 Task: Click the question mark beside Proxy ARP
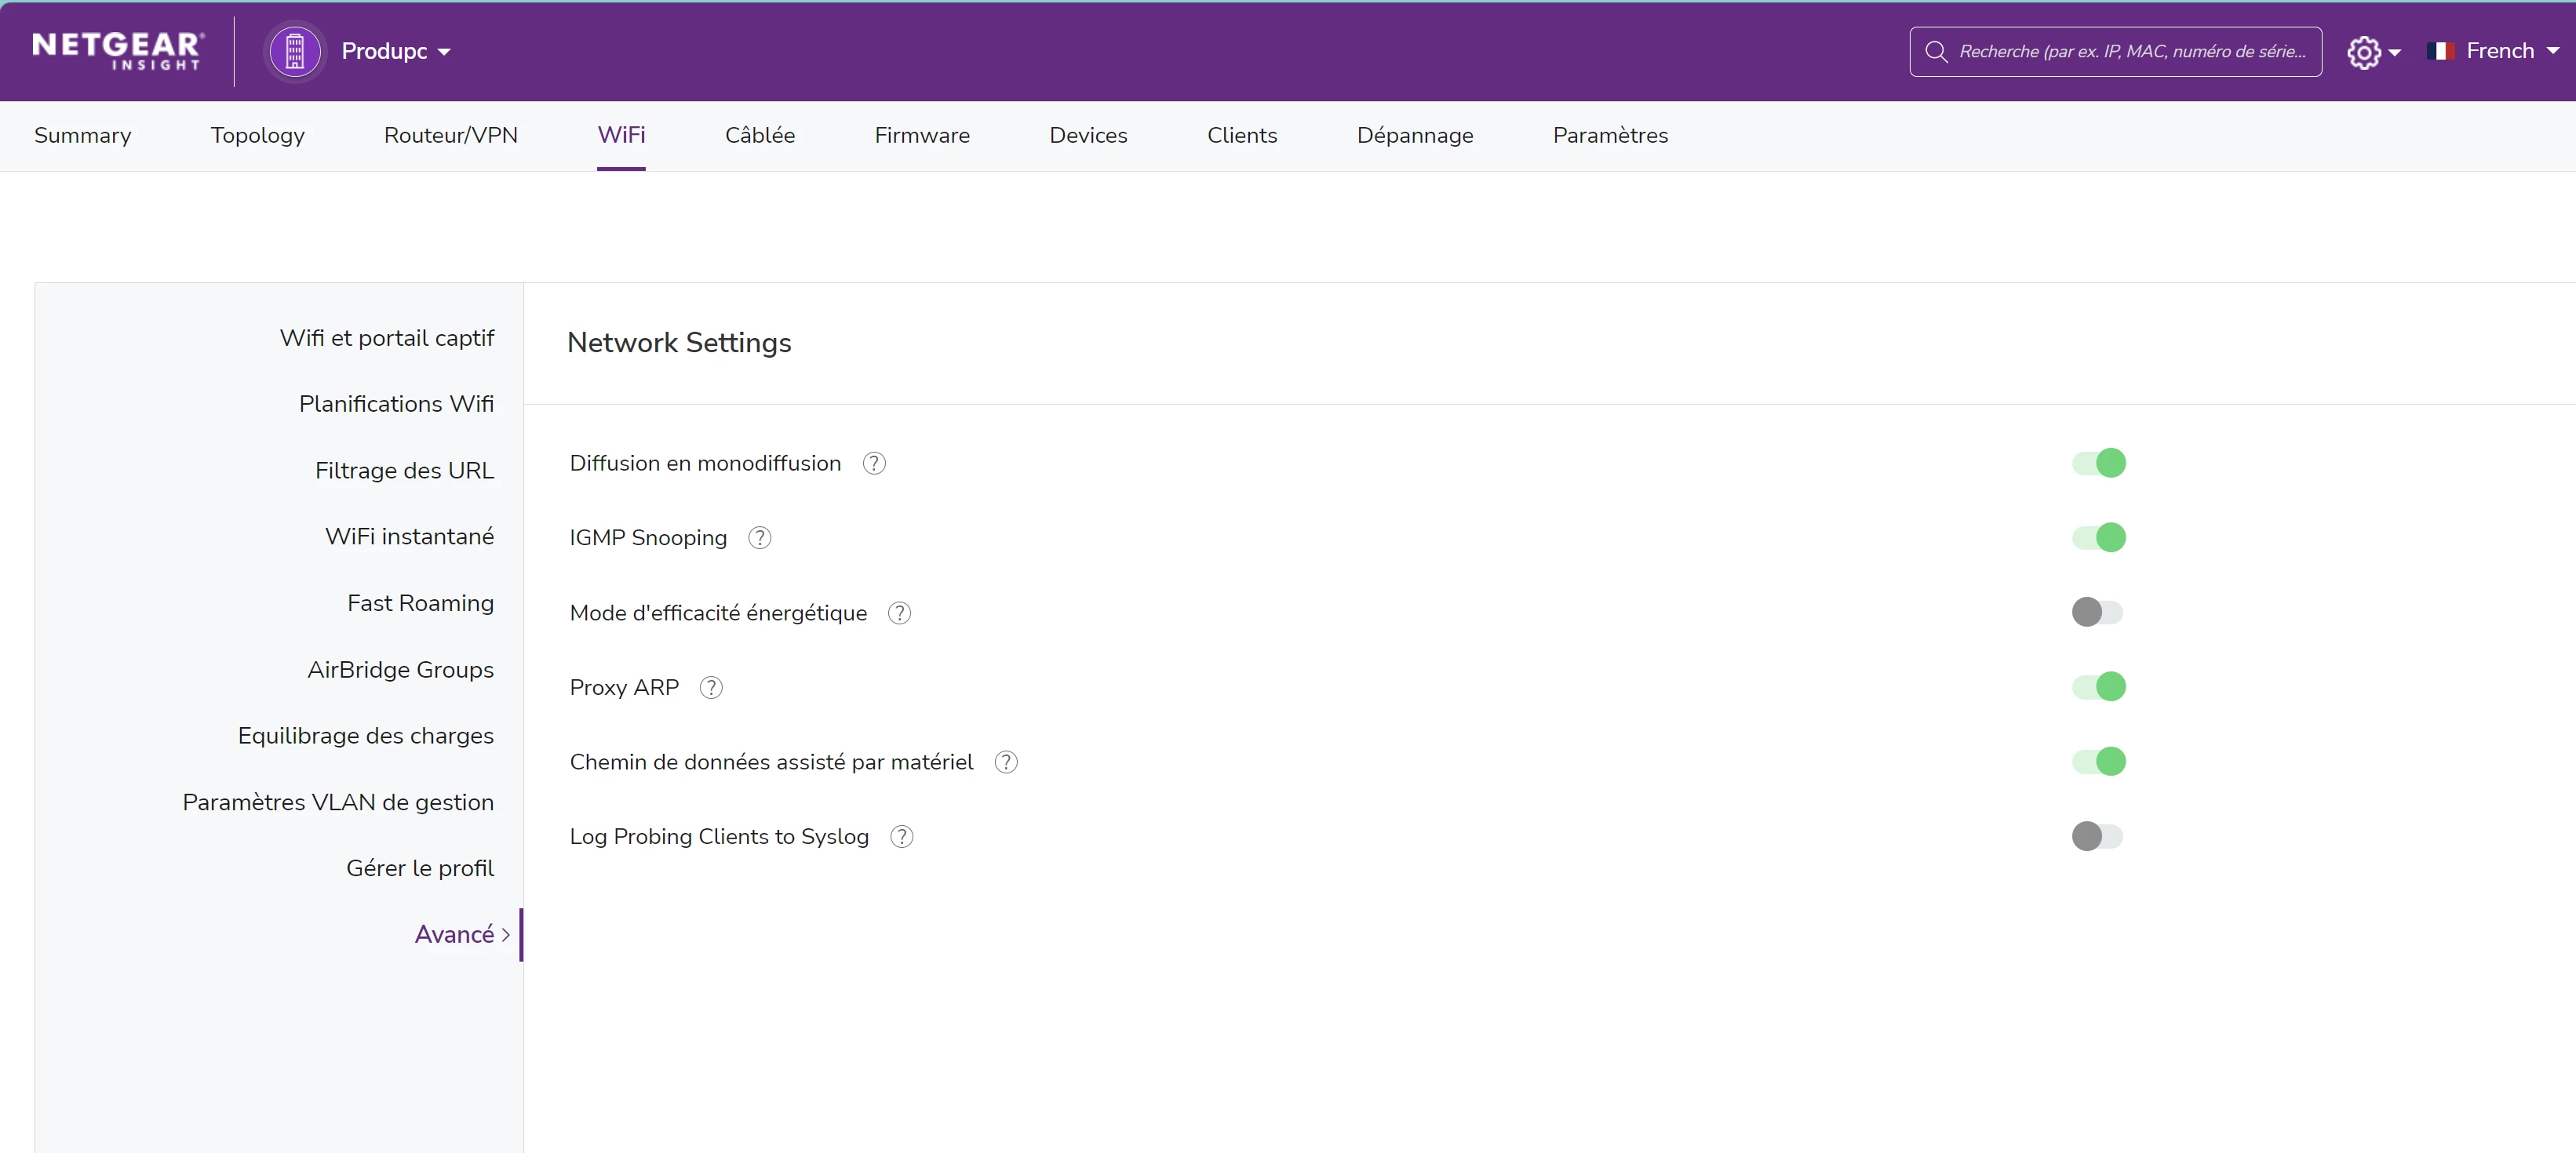point(711,687)
